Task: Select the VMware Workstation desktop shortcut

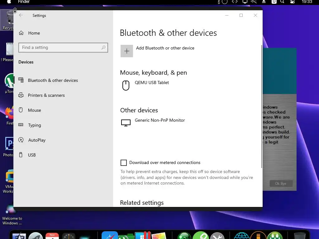Action: click(8, 181)
